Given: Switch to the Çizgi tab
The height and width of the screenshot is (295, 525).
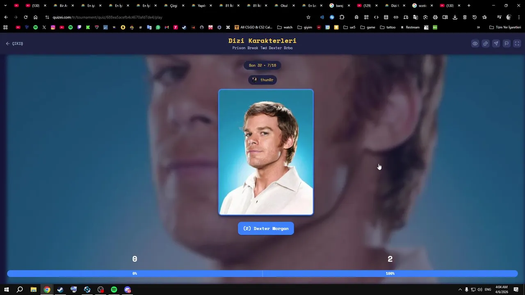Looking at the screenshot, I should point(173,5).
